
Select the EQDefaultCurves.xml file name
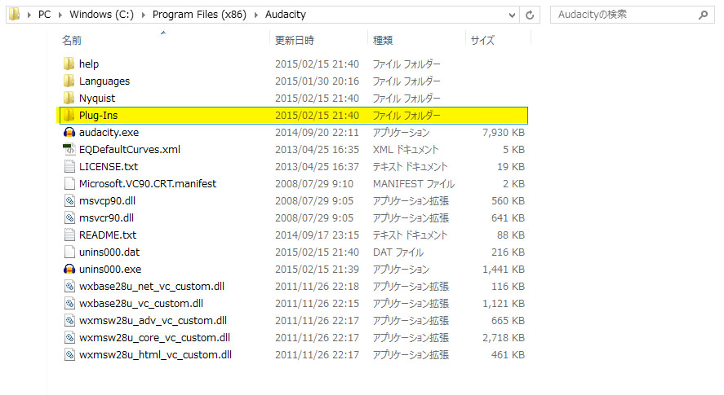click(130, 150)
